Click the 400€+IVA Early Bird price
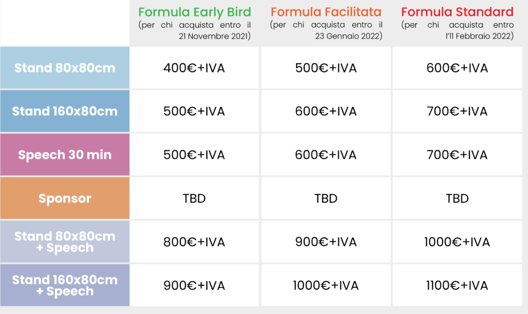528x314 pixels. tap(194, 68)
